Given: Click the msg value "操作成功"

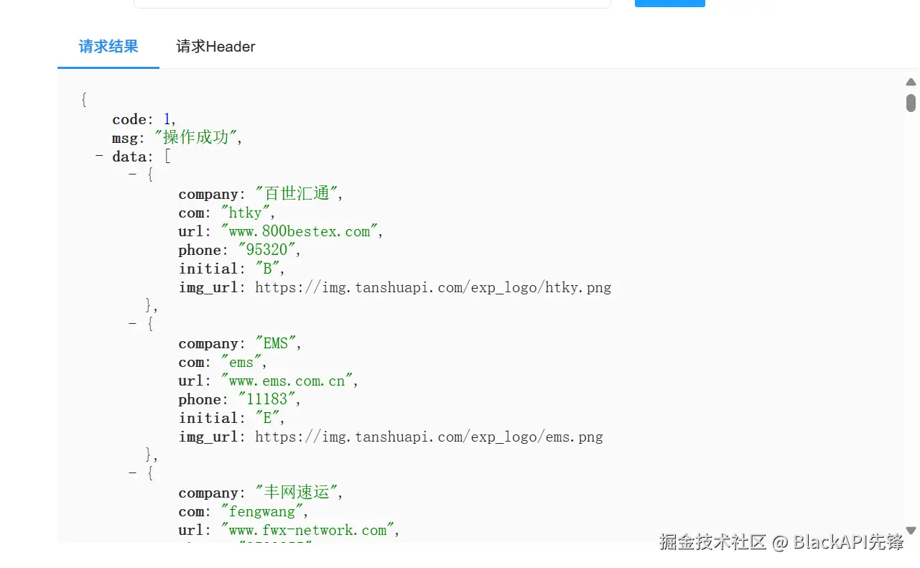Looking at the screenshot, I should click(x=196, y=138).
